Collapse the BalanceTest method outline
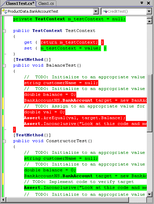 [x=4, y=66]
